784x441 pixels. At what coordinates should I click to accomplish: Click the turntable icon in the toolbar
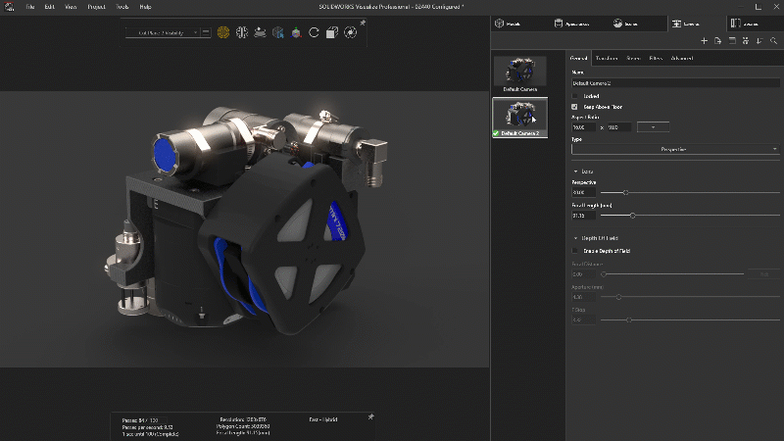point(259,32)
